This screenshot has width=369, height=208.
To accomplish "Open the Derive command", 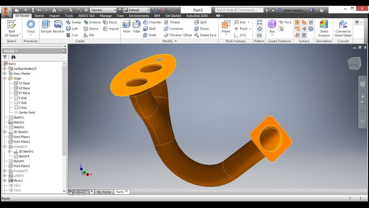I will coord(91,29).
